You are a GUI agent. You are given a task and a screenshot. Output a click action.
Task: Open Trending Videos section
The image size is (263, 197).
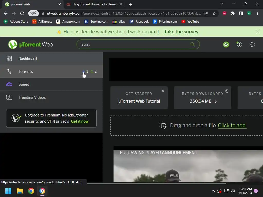[51, 97]
